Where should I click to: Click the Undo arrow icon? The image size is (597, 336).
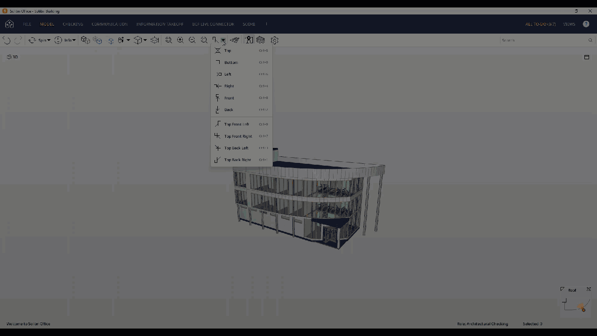(7, 40)
